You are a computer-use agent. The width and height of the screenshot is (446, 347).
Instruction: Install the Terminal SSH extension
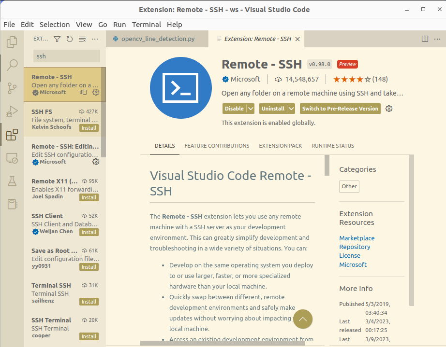pyautogui.click(x=89, y=302)
